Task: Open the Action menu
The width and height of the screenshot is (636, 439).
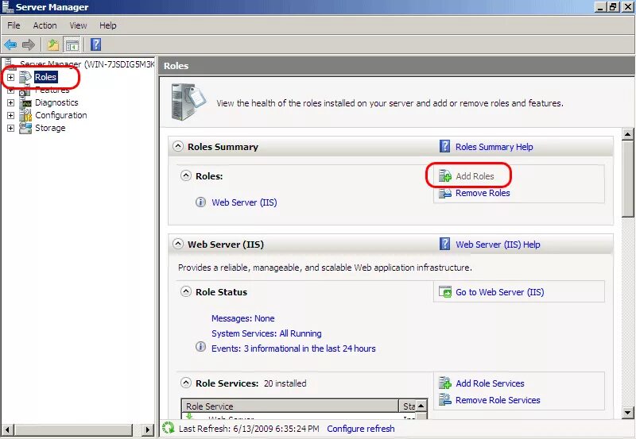Action: [x=45, y=25]
